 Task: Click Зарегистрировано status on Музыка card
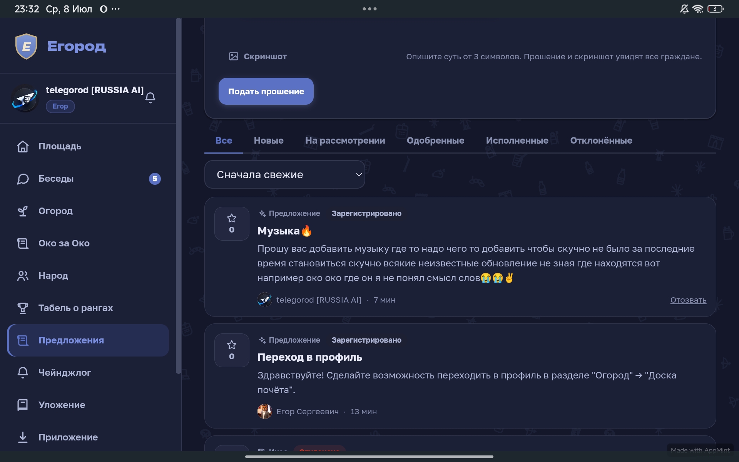366,213
